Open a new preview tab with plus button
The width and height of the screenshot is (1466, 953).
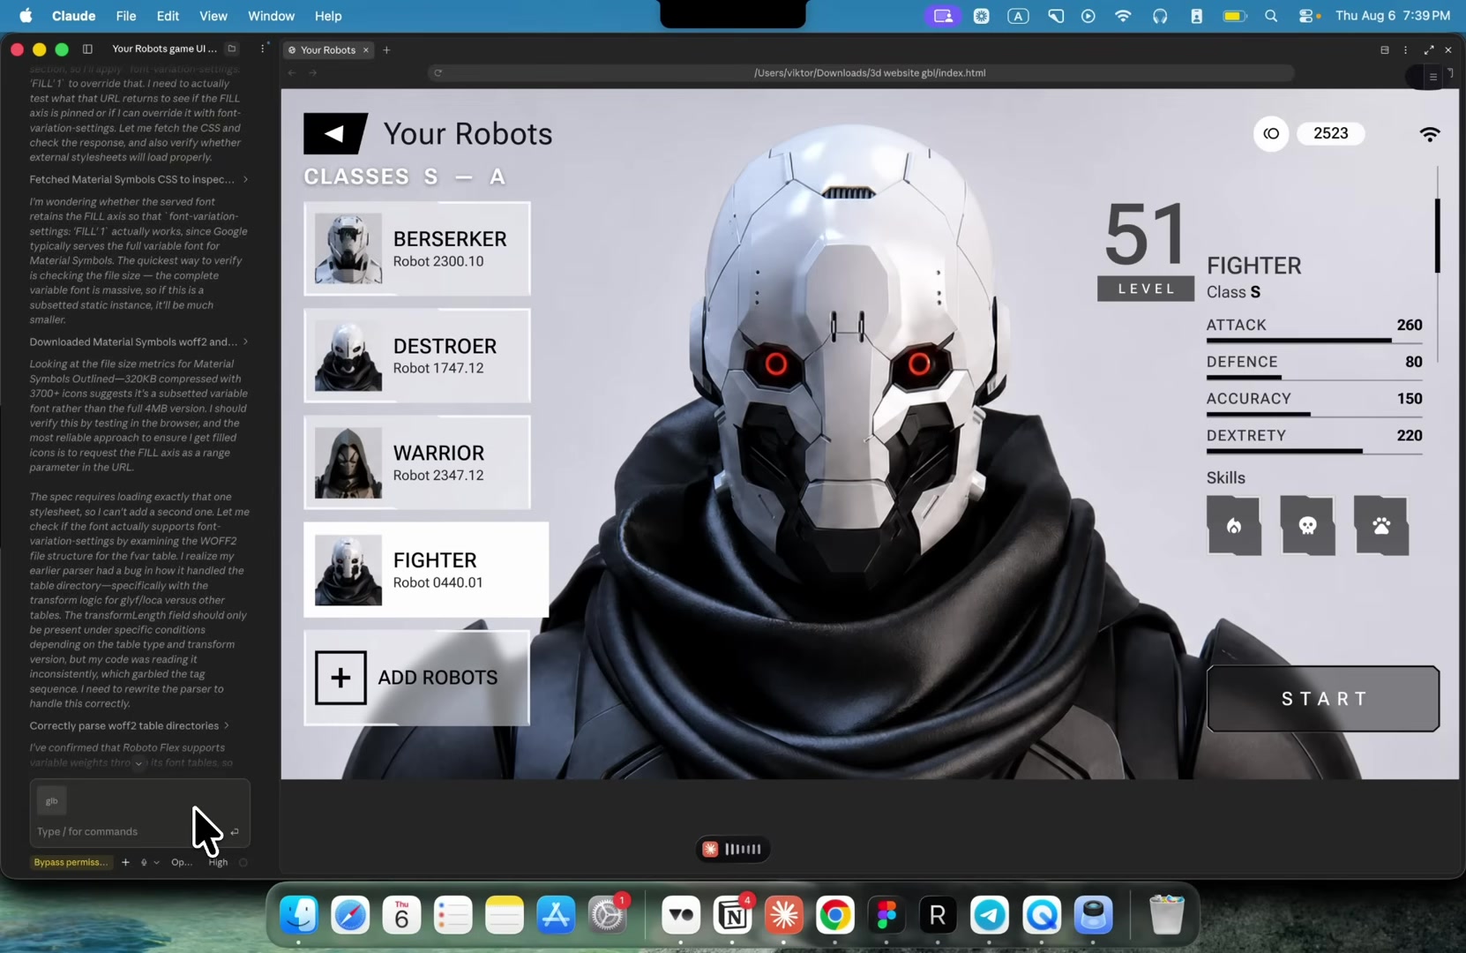[386, 50]
